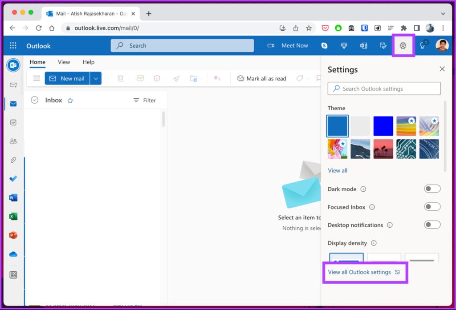Screen dimensions: 456x310
Task: Switch to the Home ribbon tab
Action: (37, 62)
